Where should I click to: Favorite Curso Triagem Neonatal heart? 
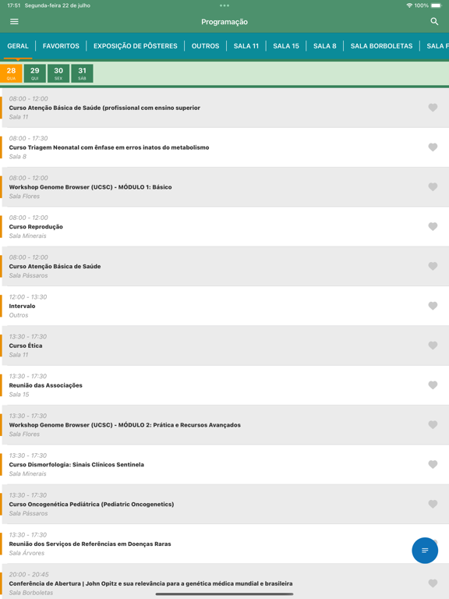click(433, 147)
